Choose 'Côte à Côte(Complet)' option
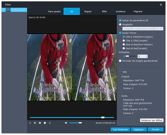Screen dimensions: 167x135 pos(124,40)
